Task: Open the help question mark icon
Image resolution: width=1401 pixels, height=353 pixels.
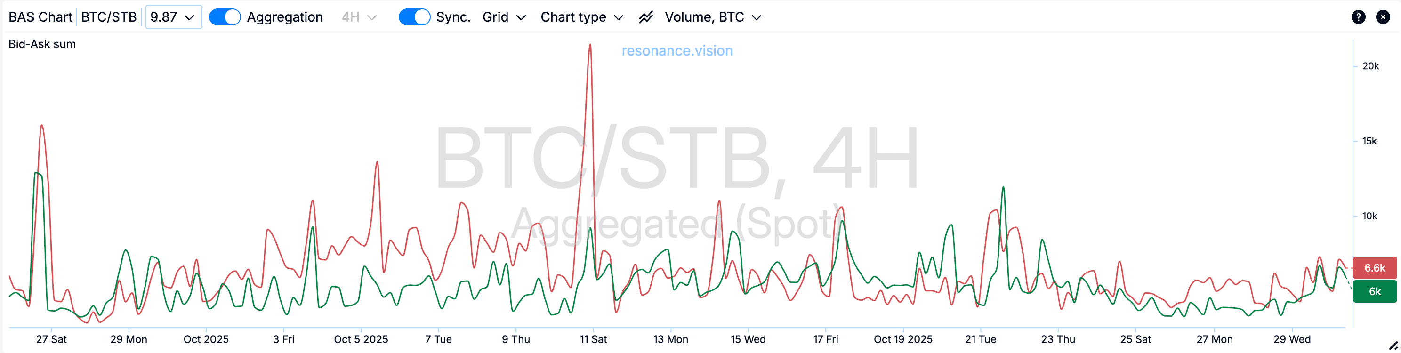Action: pos(1358,17)
